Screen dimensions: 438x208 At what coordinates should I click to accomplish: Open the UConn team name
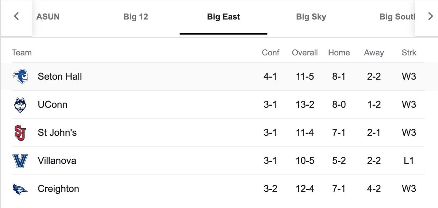coord(53,105)
